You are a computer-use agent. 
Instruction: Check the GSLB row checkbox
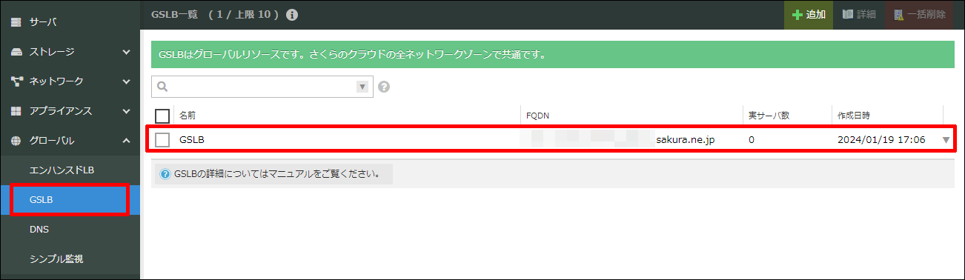(x=162, y=139)
